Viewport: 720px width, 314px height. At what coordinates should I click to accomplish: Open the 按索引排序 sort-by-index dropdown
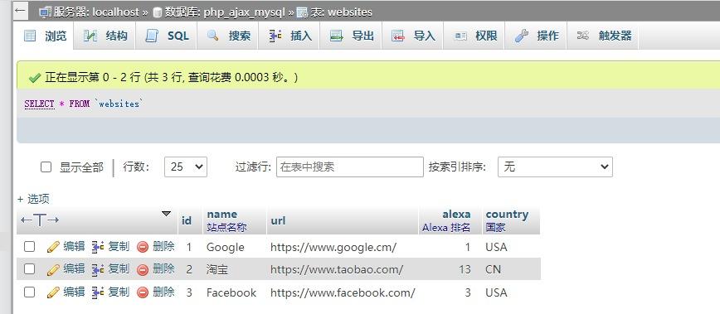click(x=555, y=167)
